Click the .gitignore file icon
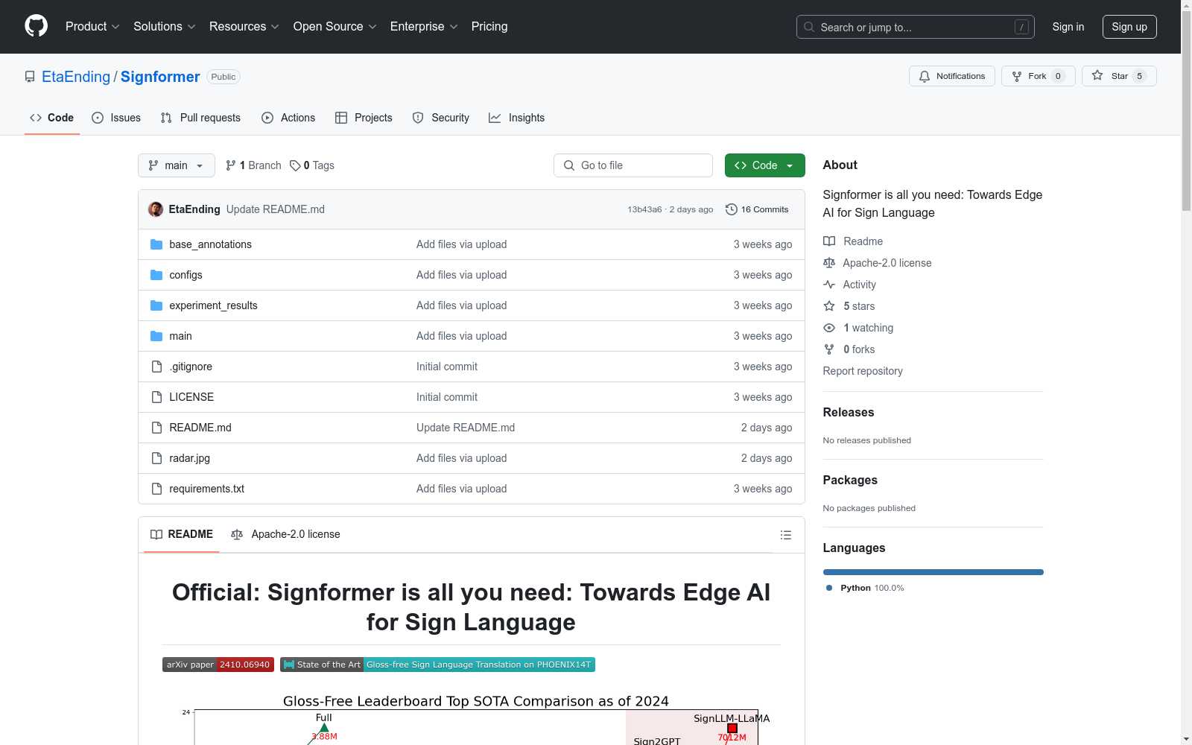The width and height of the screenshot is (1192, 745). coord(156,367)
